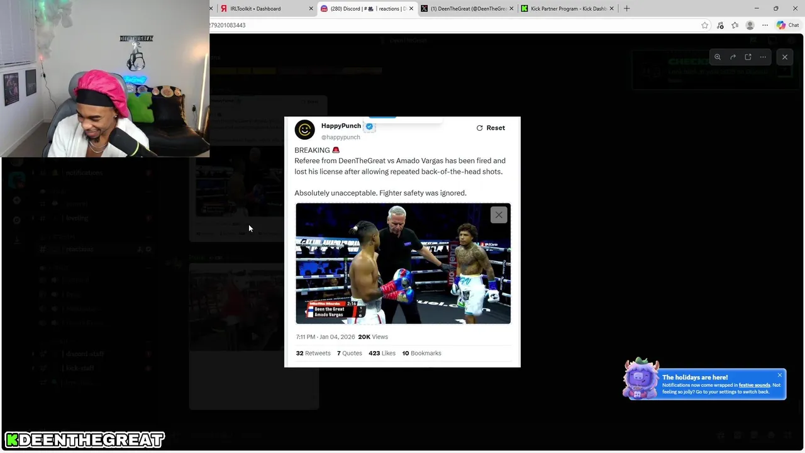This screenshot has height=453, width=805.
Task: Open the notifications channel in Discord sidebar
Action: [x=84, y=172]
